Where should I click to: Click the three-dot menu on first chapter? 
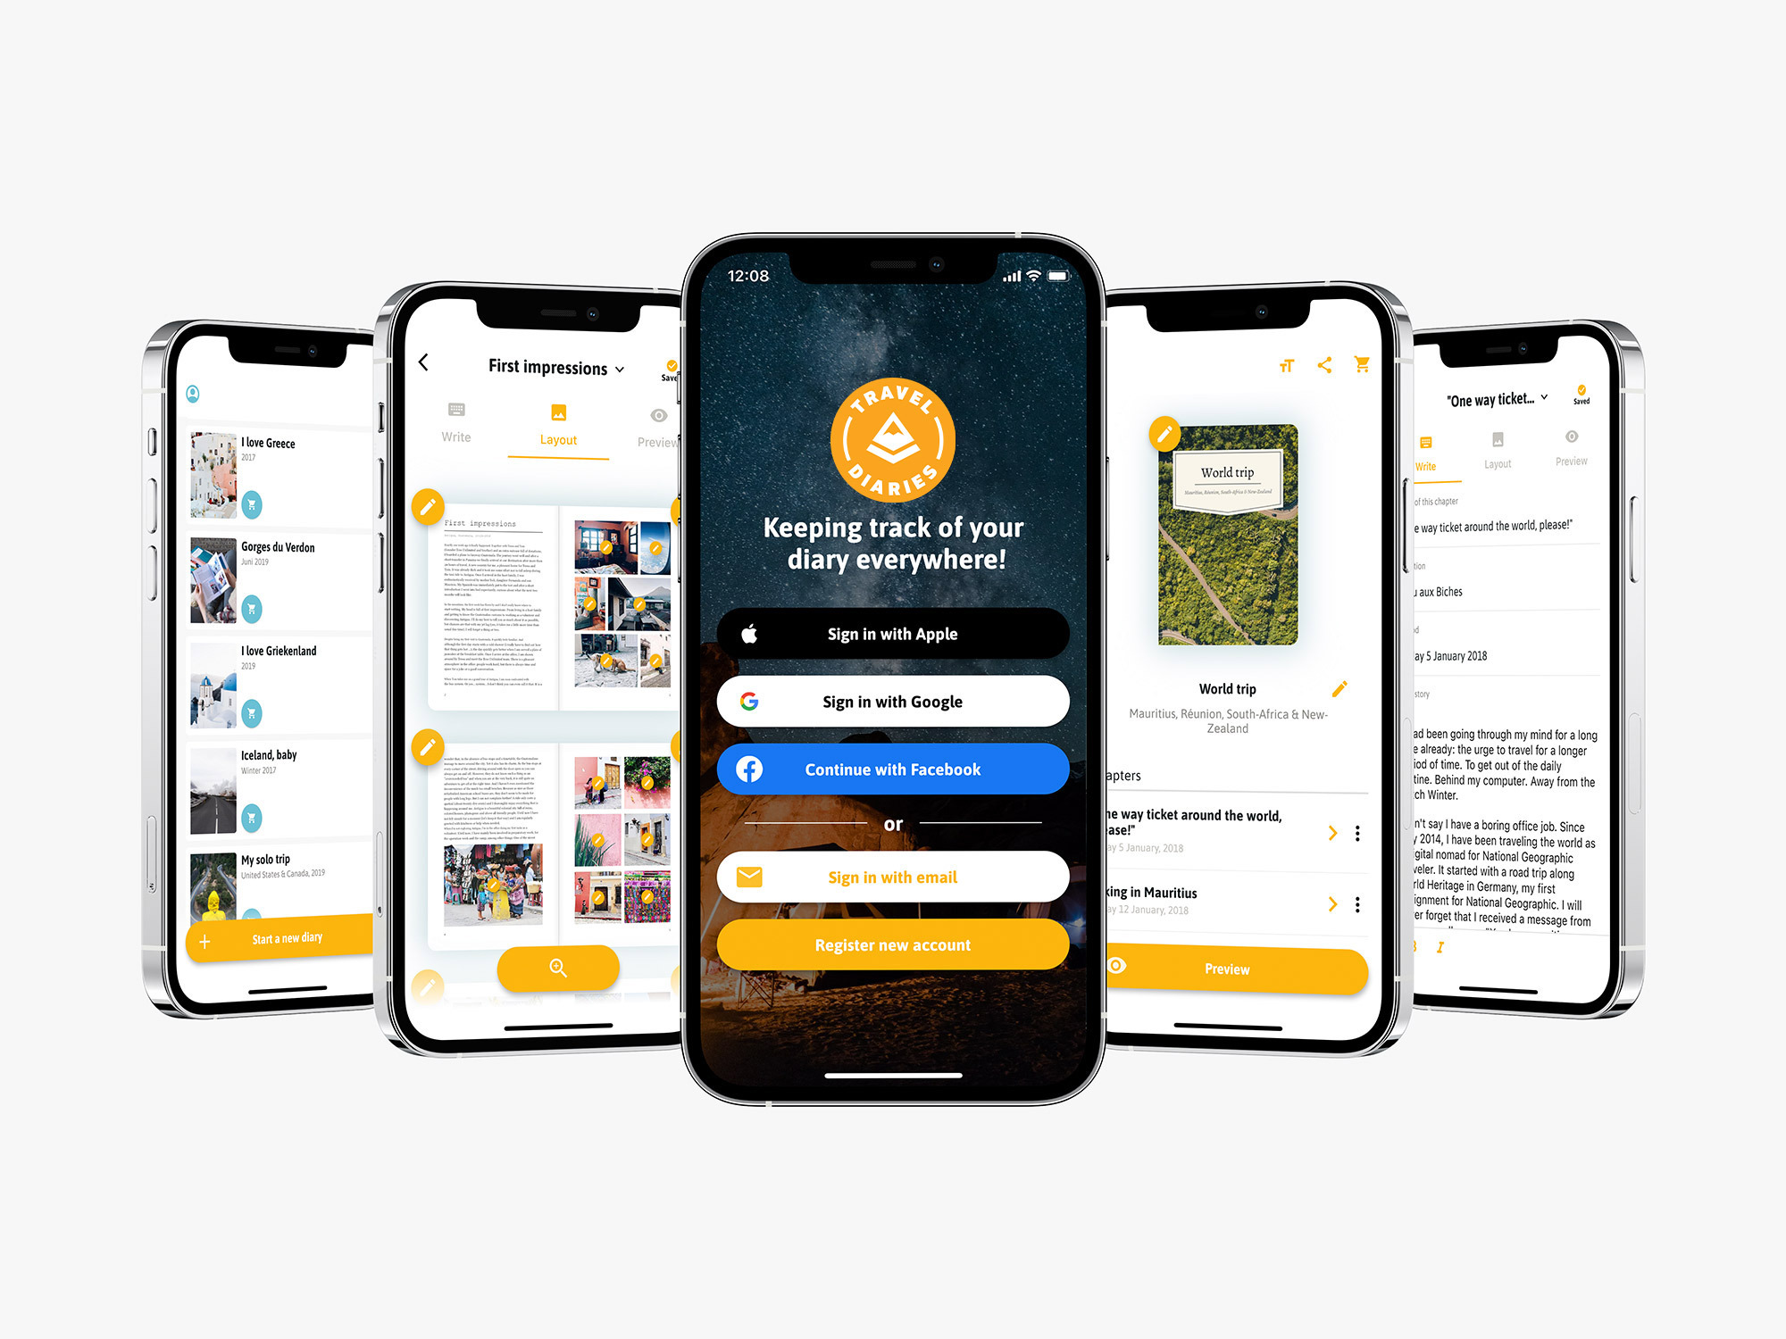click(1358, 840)
